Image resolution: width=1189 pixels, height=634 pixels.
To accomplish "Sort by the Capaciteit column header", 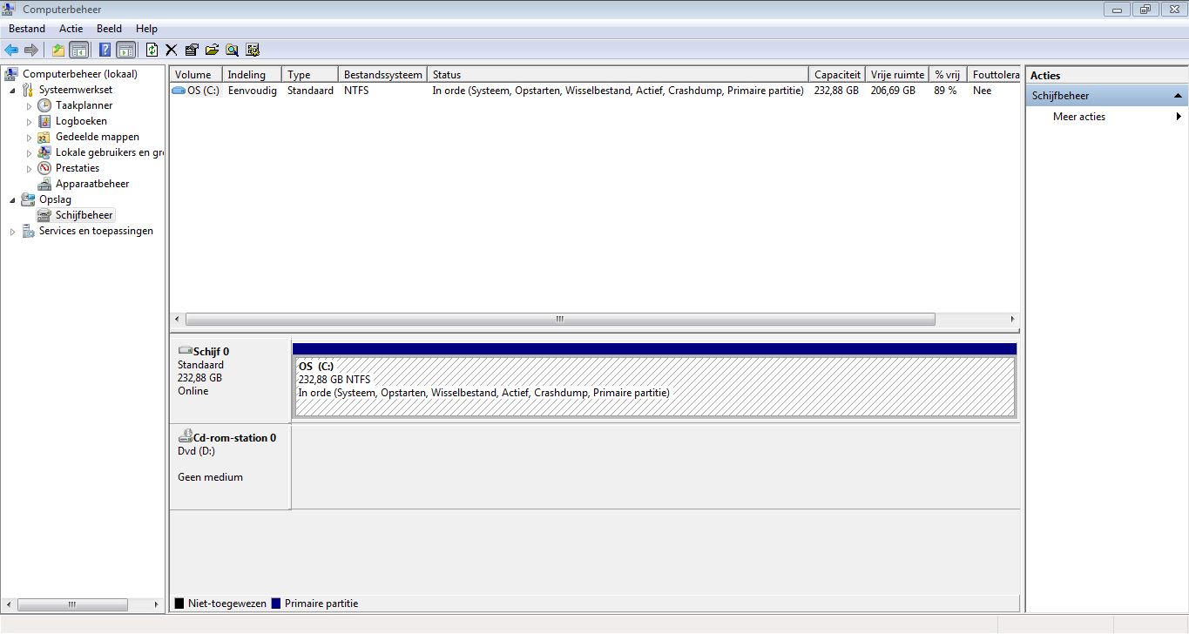I will [837, 75].
